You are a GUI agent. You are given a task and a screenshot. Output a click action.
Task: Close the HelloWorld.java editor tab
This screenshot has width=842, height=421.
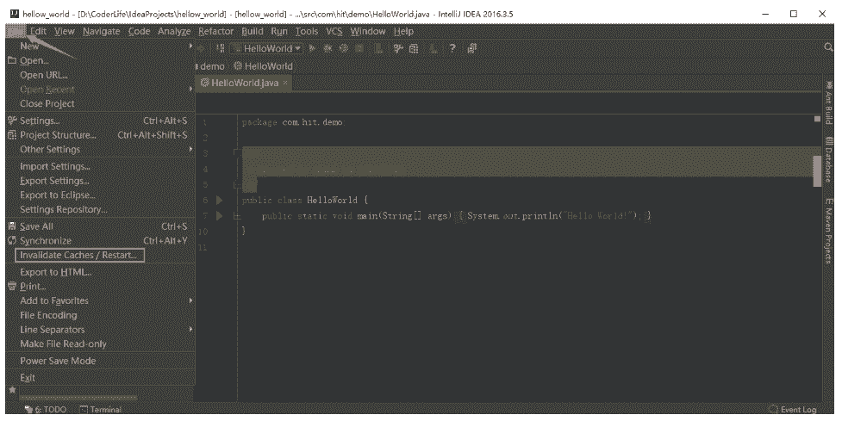286,83
